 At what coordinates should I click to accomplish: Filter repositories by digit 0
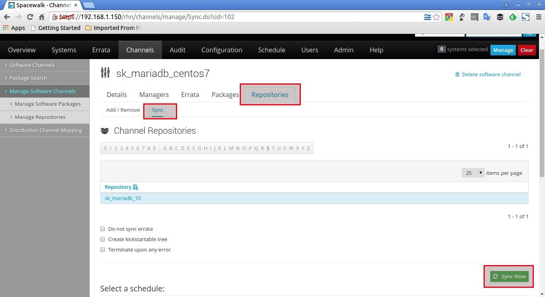coord(105,148)
